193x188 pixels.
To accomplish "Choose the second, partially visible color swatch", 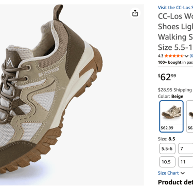I will point(189,117).
